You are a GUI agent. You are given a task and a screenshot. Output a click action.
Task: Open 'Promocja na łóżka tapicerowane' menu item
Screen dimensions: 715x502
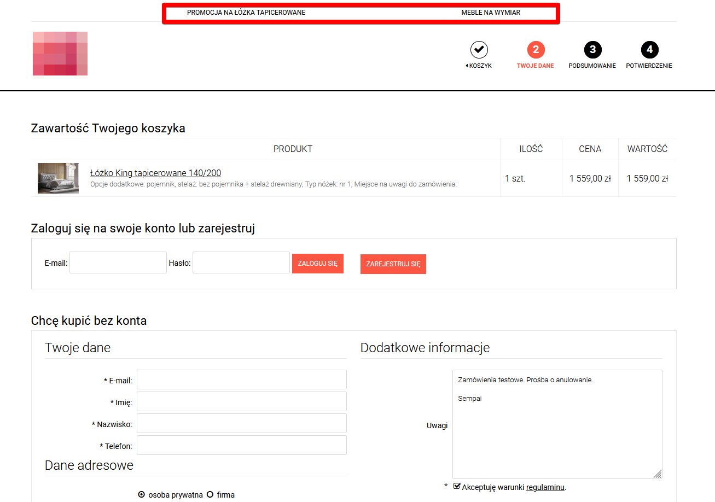tap(246, 13)
